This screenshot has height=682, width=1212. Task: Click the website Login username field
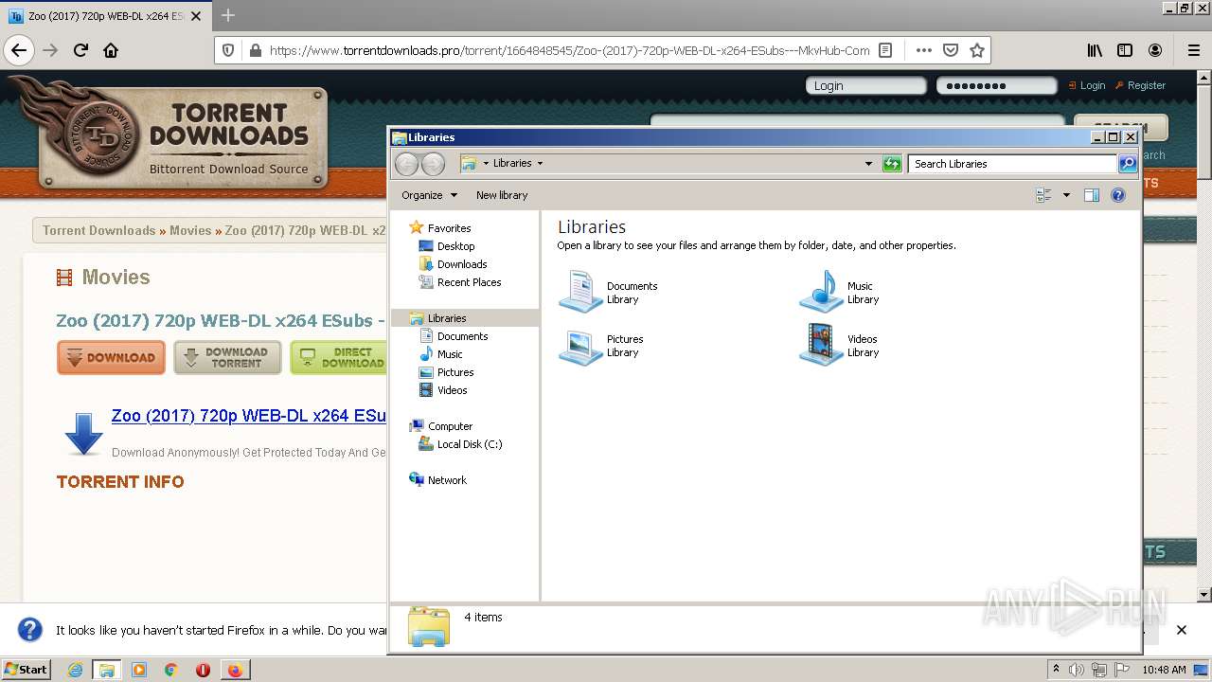pos(866,85)
